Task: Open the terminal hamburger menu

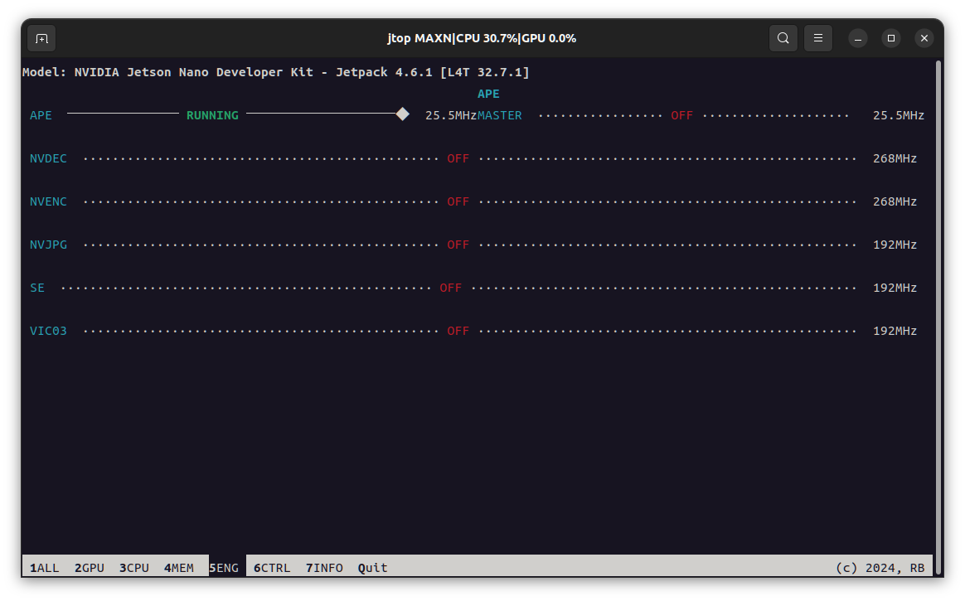Action: pos(818,38)
